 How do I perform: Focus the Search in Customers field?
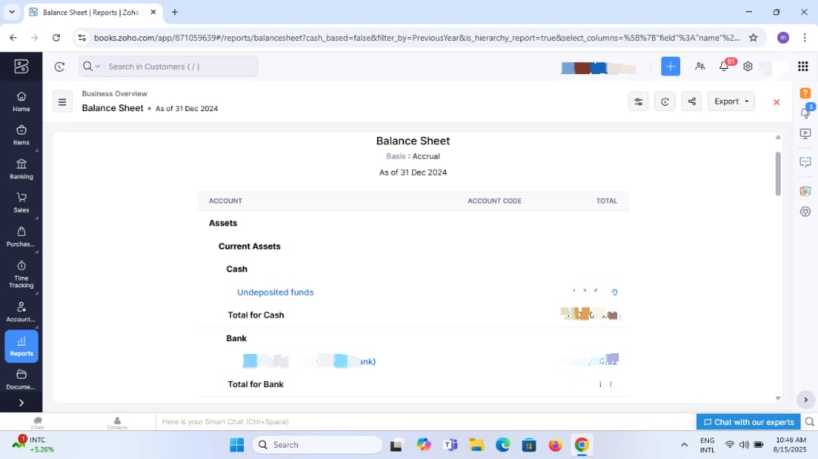[180, 67]
